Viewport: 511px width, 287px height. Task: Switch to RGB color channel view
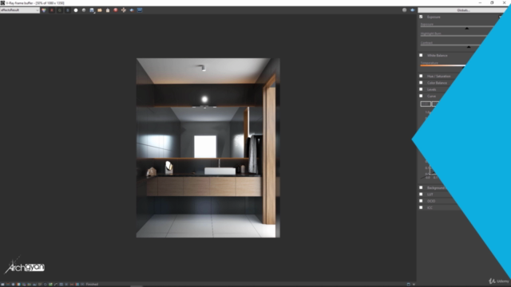tap(44, 10)
